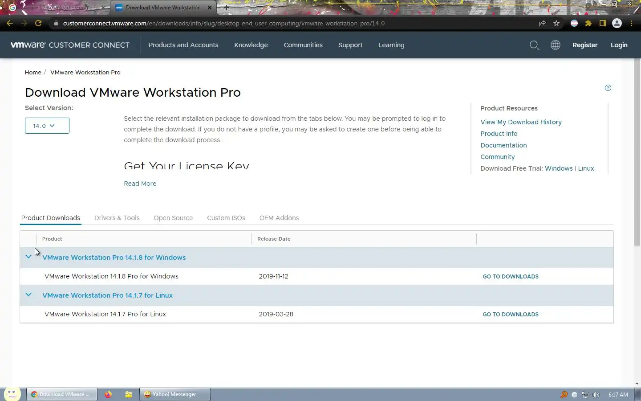Click the Register link
This screenshot has width=641, height=401.
585,45
